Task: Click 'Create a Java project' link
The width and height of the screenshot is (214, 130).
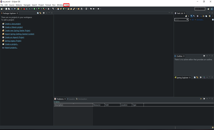Action: click(x=13, y=24)
